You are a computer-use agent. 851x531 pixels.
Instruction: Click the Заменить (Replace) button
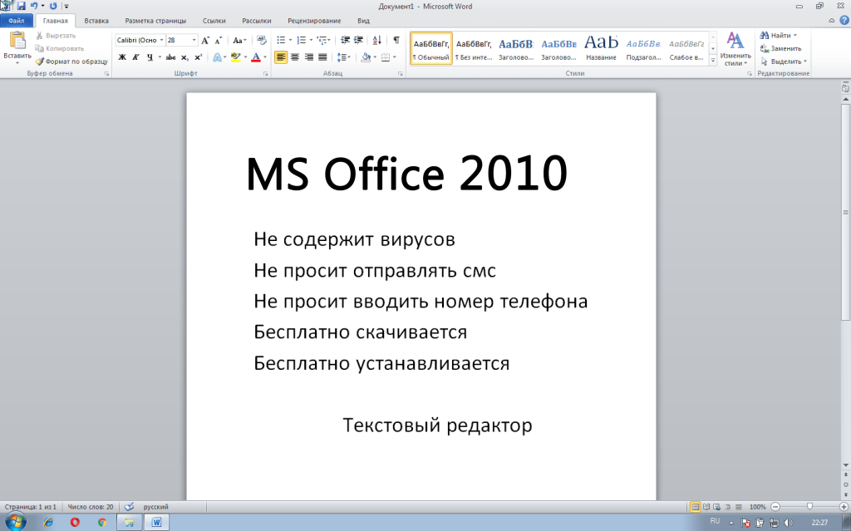[780, 48]
